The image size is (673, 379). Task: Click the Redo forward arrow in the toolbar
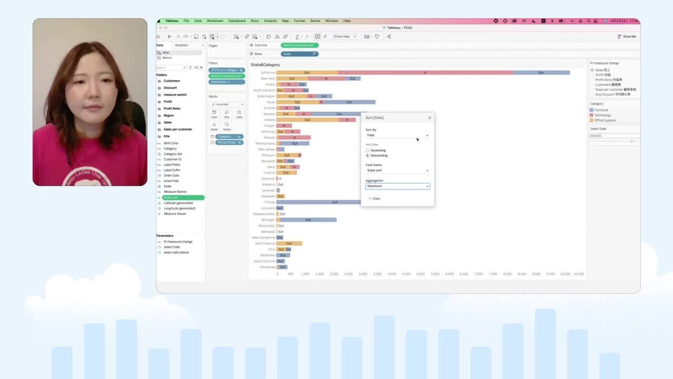coord(177,37)
